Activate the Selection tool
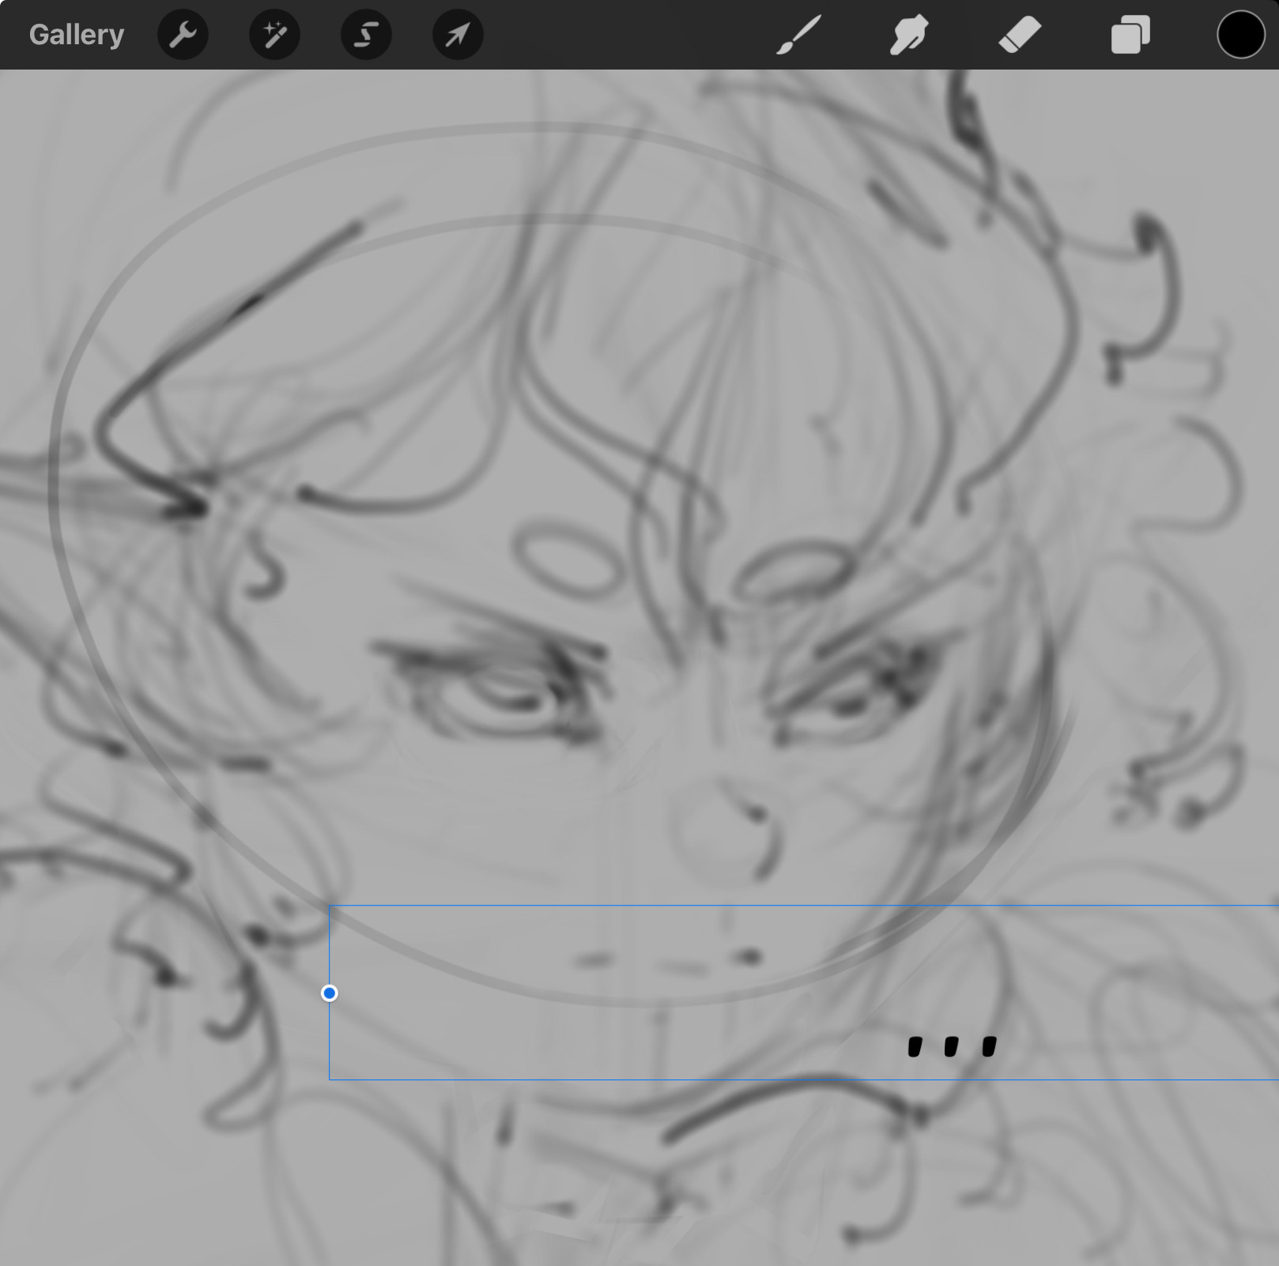 (x=366, y=35)
